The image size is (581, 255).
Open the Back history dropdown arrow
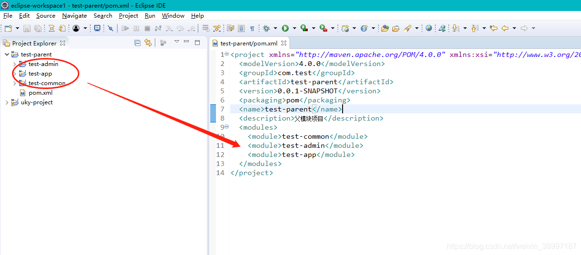coord(514,28)
